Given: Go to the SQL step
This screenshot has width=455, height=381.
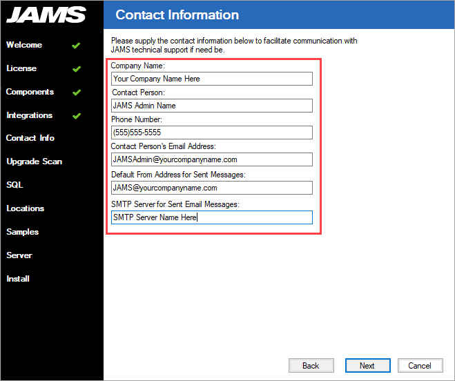Looking at the screenshot, I should point(14,185).
